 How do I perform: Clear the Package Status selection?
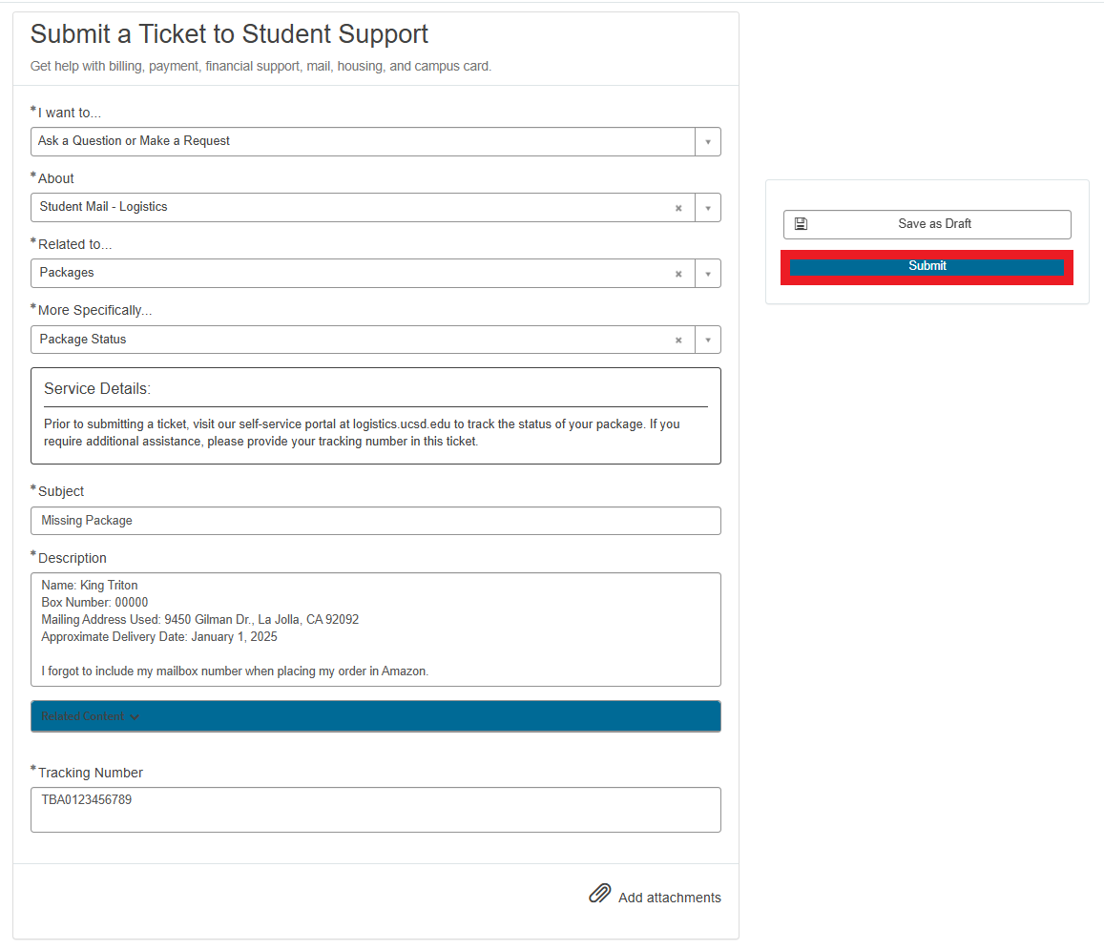(678, 341)
